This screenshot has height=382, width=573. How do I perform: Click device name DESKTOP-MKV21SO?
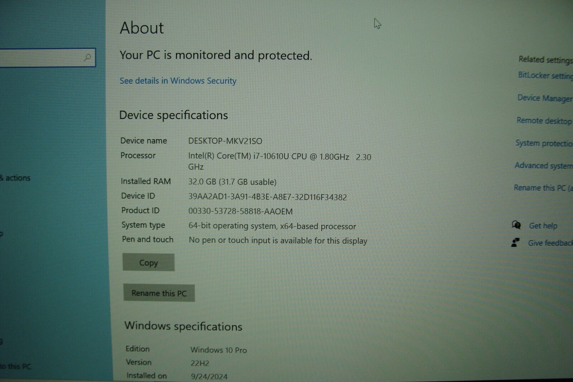(x=225, y=141)
